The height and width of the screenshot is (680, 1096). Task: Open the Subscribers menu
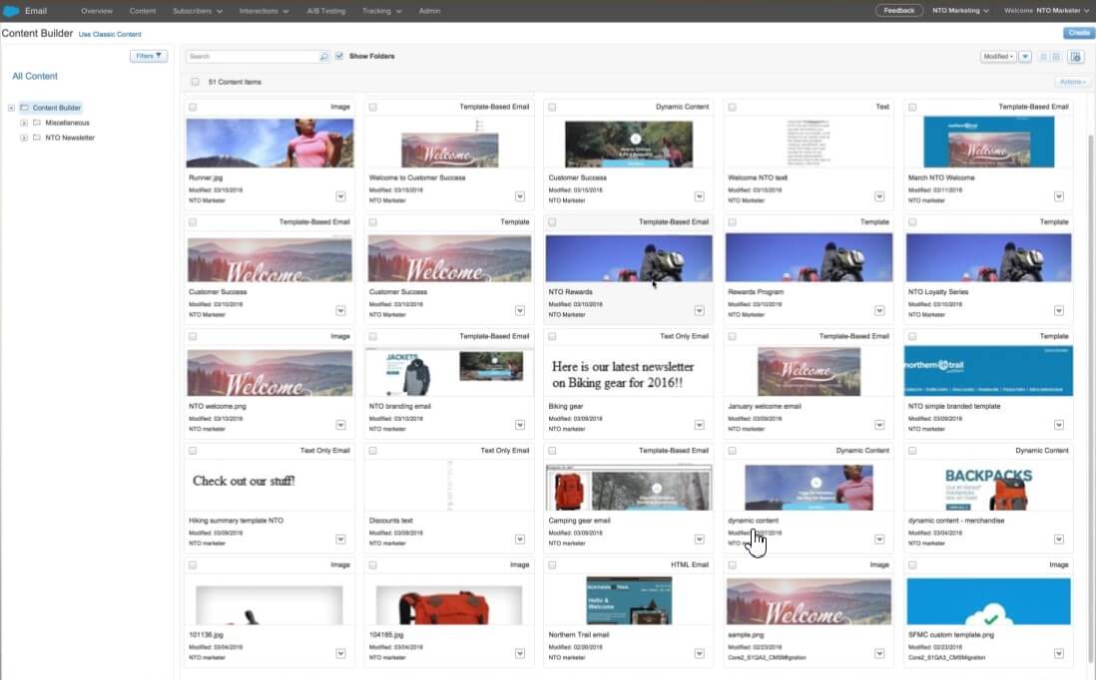point(197,11)
